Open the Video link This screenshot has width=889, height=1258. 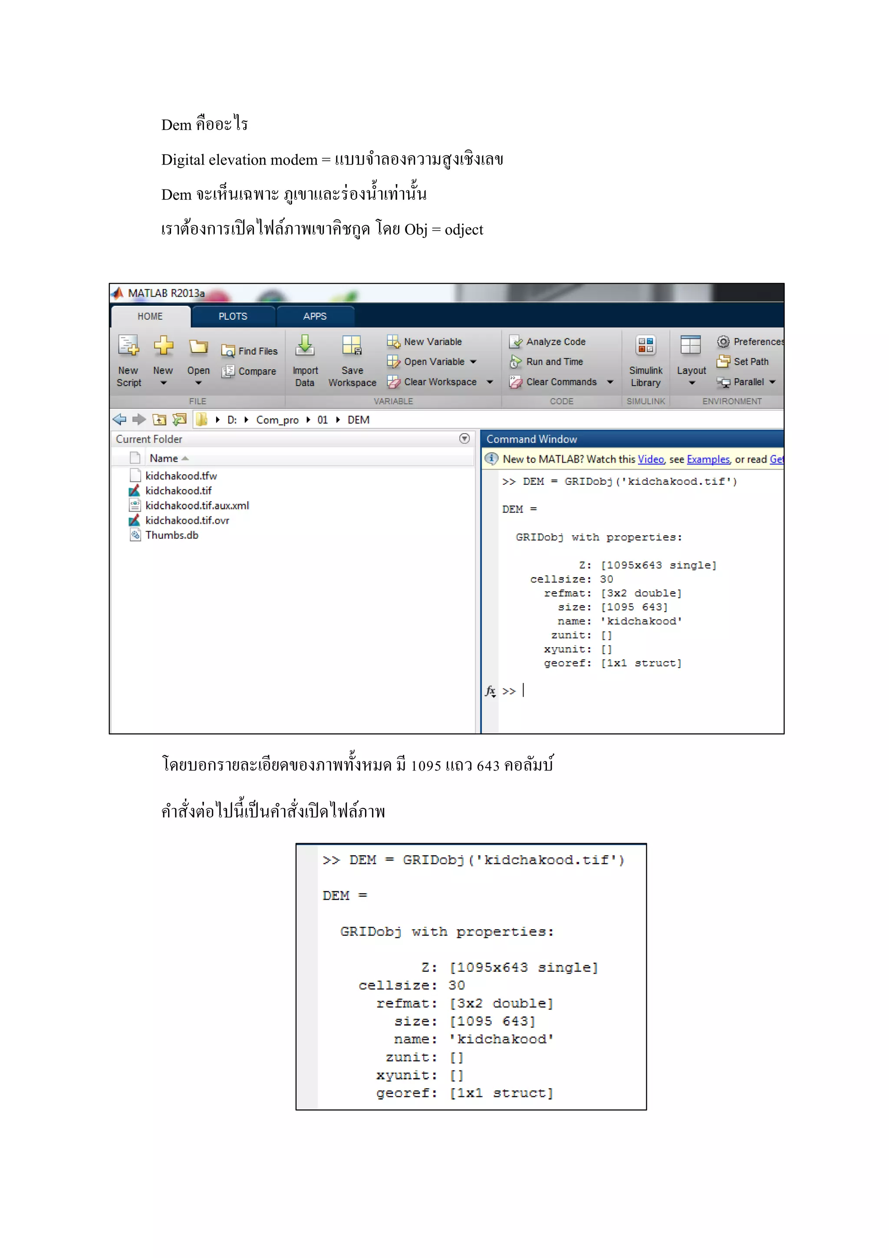650,460
